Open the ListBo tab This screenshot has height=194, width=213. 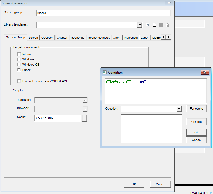[x=156, y=38]
